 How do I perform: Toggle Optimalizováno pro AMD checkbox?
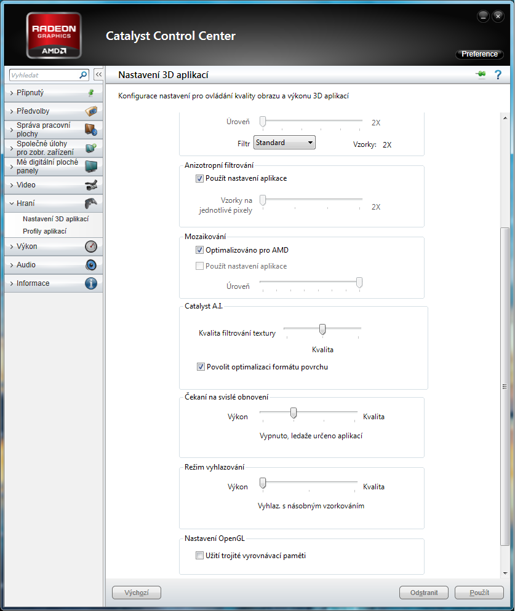pyautogui.click(x=199, y=250)
